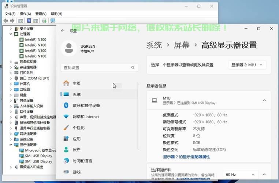Click the RGB 颜色格式 value
Viewport: 279px width, 183px height.
click(197, 143)
